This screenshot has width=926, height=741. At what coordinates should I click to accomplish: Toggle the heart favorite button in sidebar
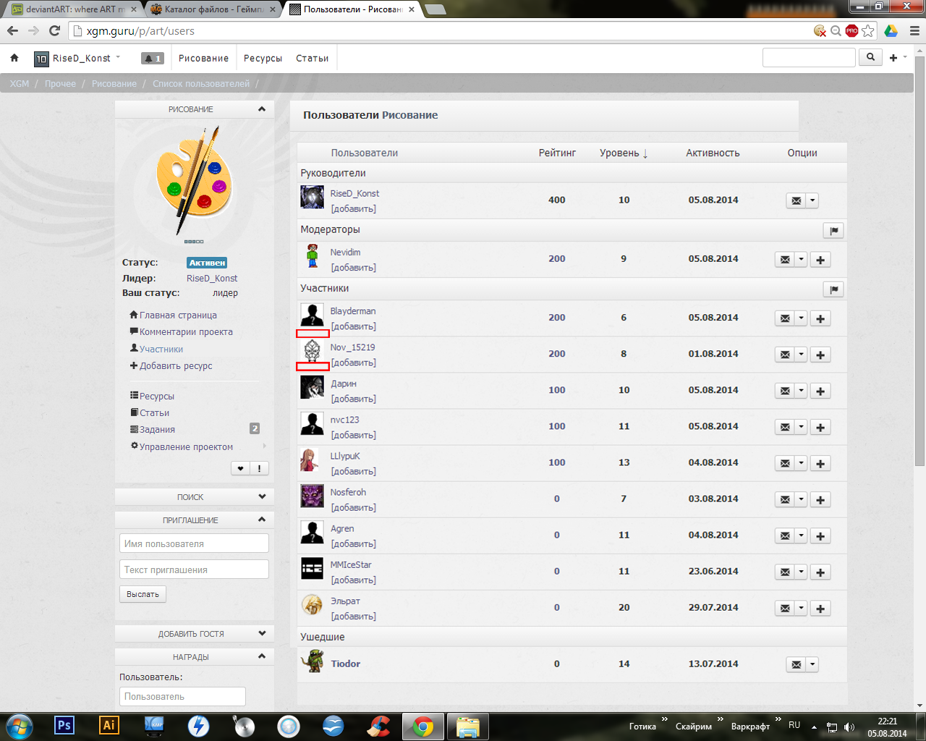[240, 468]
